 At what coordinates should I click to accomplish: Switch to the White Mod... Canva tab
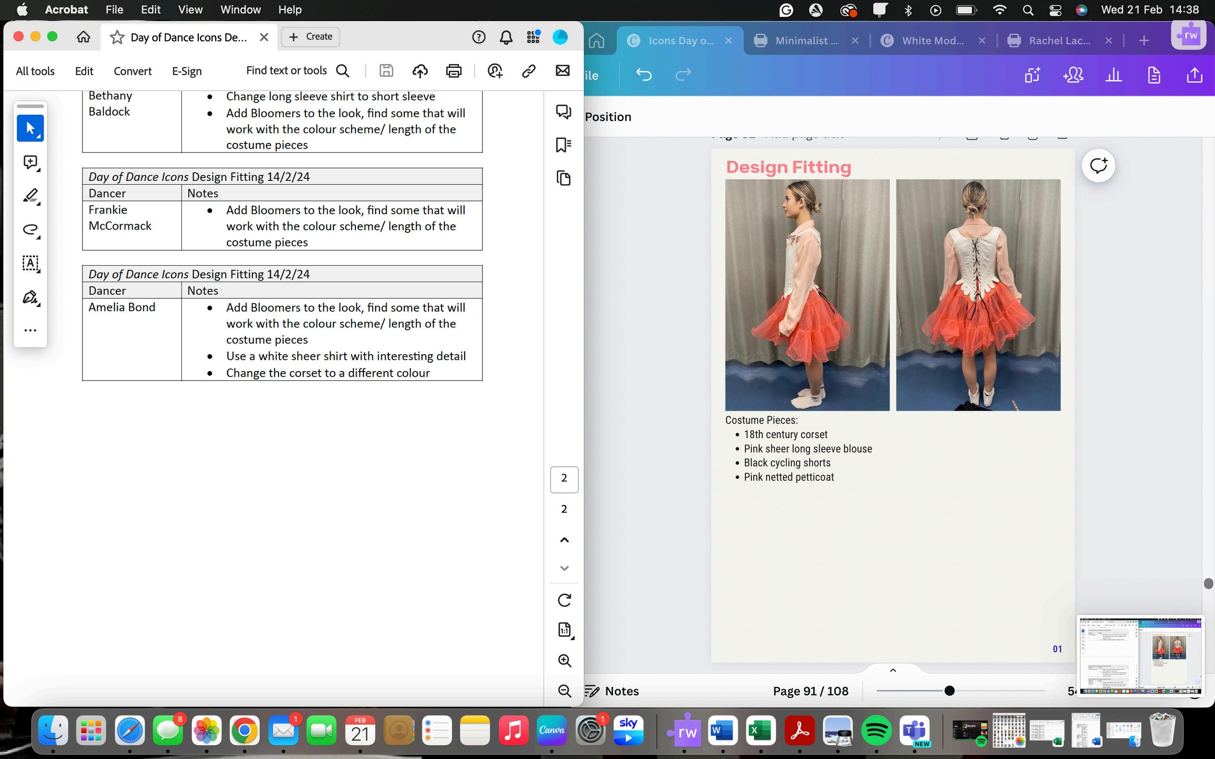932,41
